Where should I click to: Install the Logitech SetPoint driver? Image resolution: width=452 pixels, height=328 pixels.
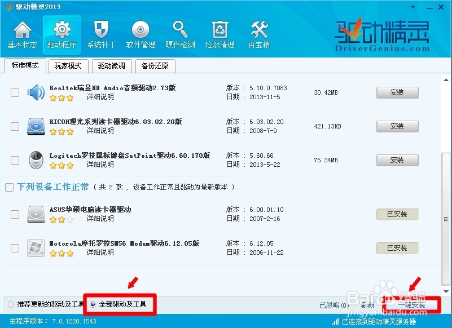[x=397, y=160]
